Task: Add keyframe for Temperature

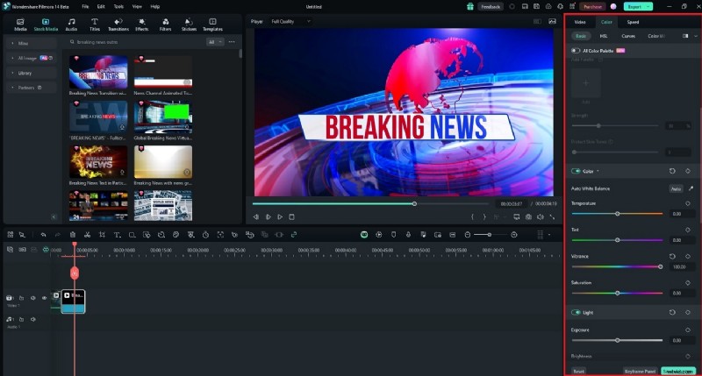Action: point(688,203)
